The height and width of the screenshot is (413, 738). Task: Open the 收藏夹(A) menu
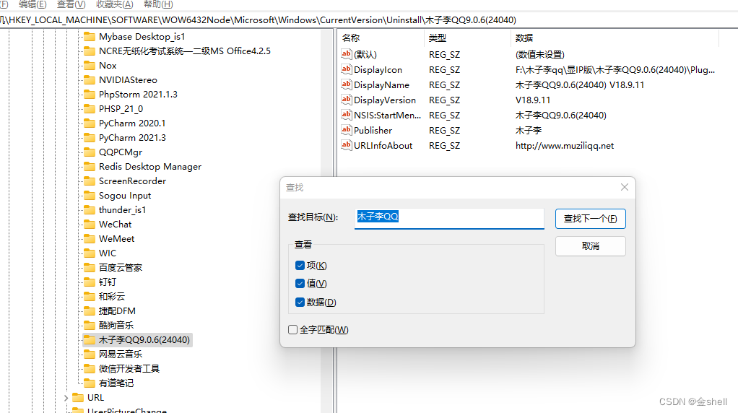(114, 5)
